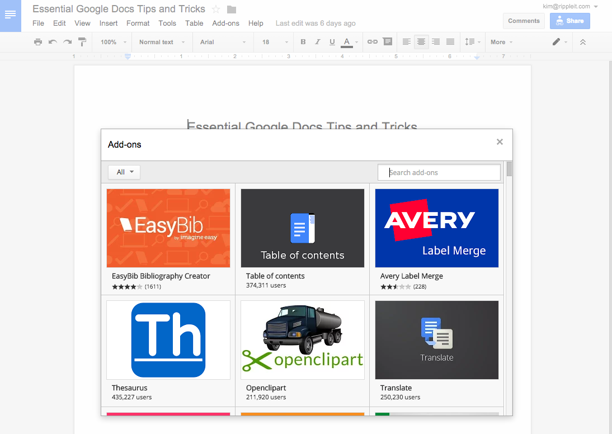Viewport: 612px width, 434px height.
Task: Open the All category filter
Action: click(x=124, y=172)
